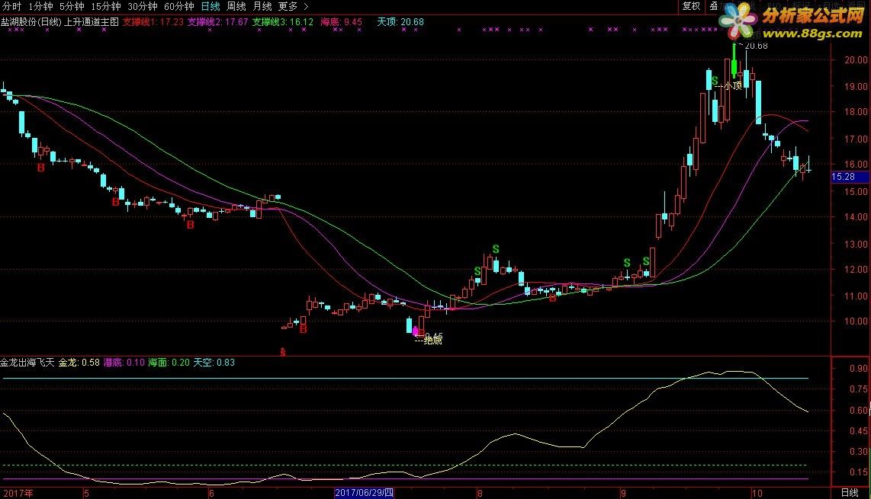Select the 支撑线1: 17.23 readout
The height and width of the screenshot is (499, 871).
click(153, 22)
